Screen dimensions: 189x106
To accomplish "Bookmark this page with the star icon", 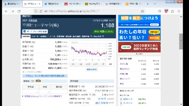I will [x=142, y=11].
